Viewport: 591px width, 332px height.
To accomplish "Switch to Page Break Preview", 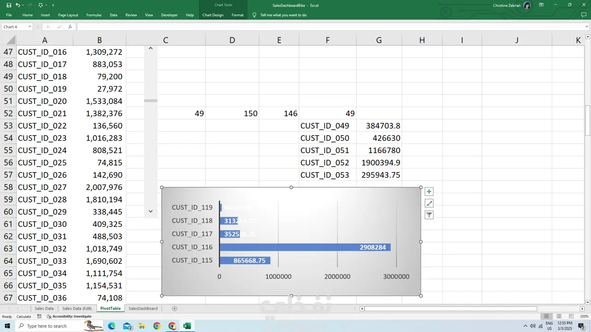I will point(571,316).
